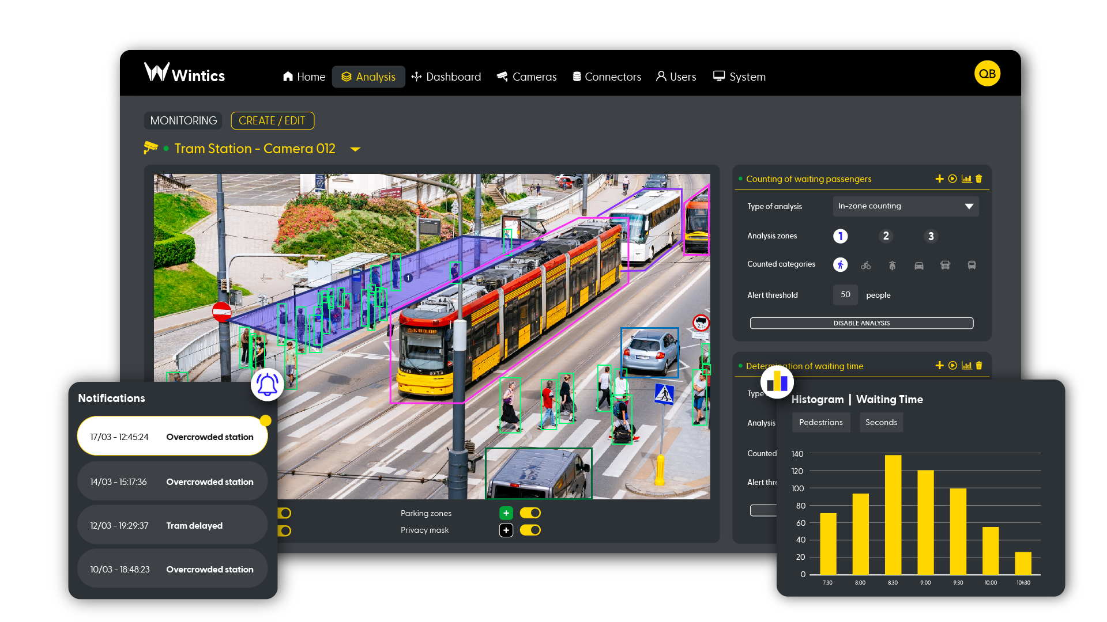Select analysis zone 2
The height and width of the screenshot is (622, 1107).
click(886, 236)
